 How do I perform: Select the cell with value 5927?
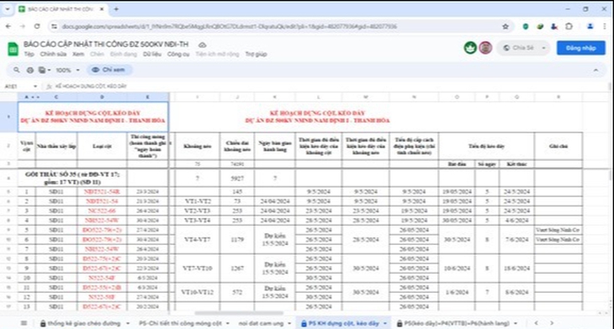(x=237, y=178)
